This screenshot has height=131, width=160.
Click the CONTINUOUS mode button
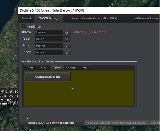tap(48, 77)
